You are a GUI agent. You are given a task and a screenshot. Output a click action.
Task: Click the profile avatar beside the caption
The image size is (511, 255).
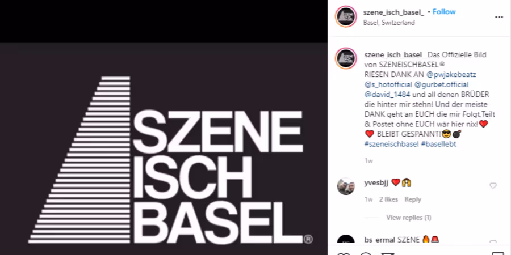pos(346,58)
